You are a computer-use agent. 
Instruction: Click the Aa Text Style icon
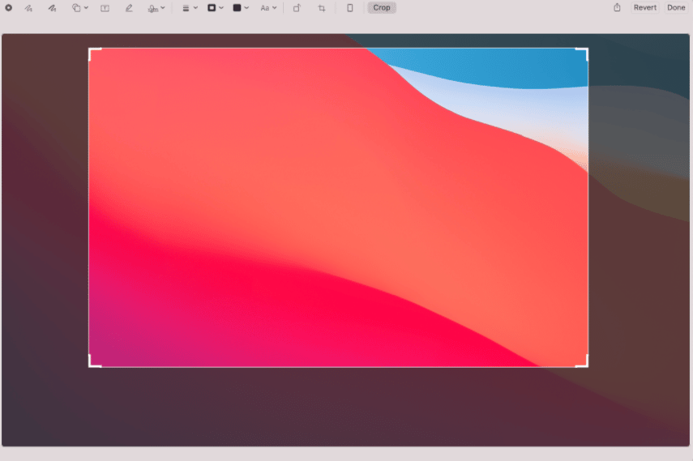(x=265, y=8)
